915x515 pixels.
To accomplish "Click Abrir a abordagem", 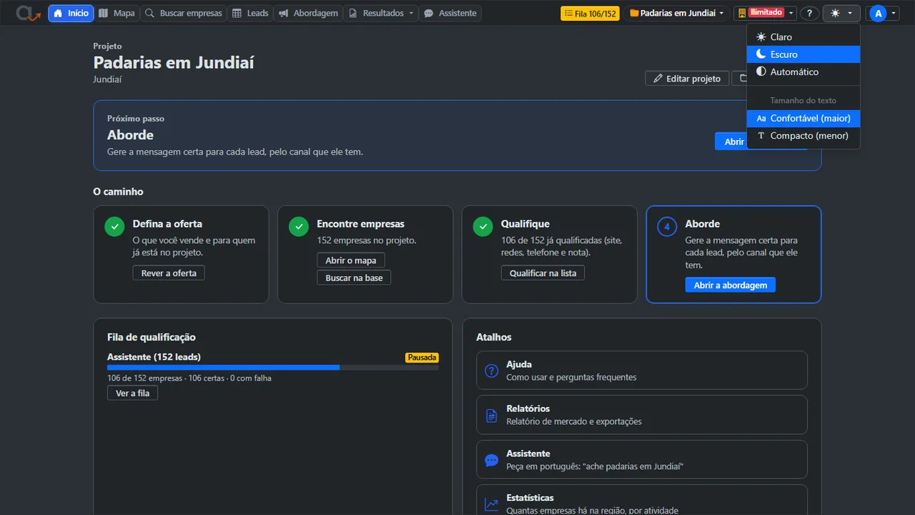I will click(730, 285).
